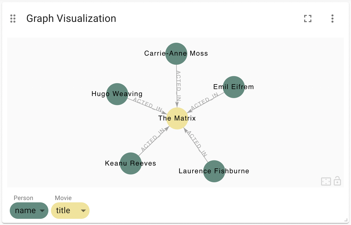351x225 pixels.
Task: Maximize the Graph Visualization report
Action: pos(308,19)
